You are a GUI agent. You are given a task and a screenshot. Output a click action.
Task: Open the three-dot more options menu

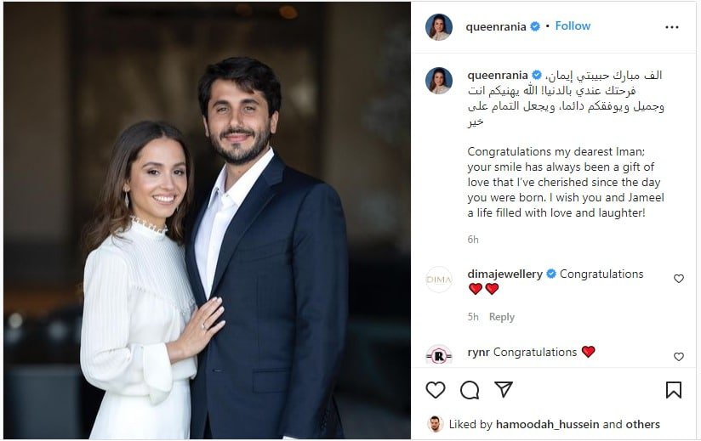coord(672,27)
